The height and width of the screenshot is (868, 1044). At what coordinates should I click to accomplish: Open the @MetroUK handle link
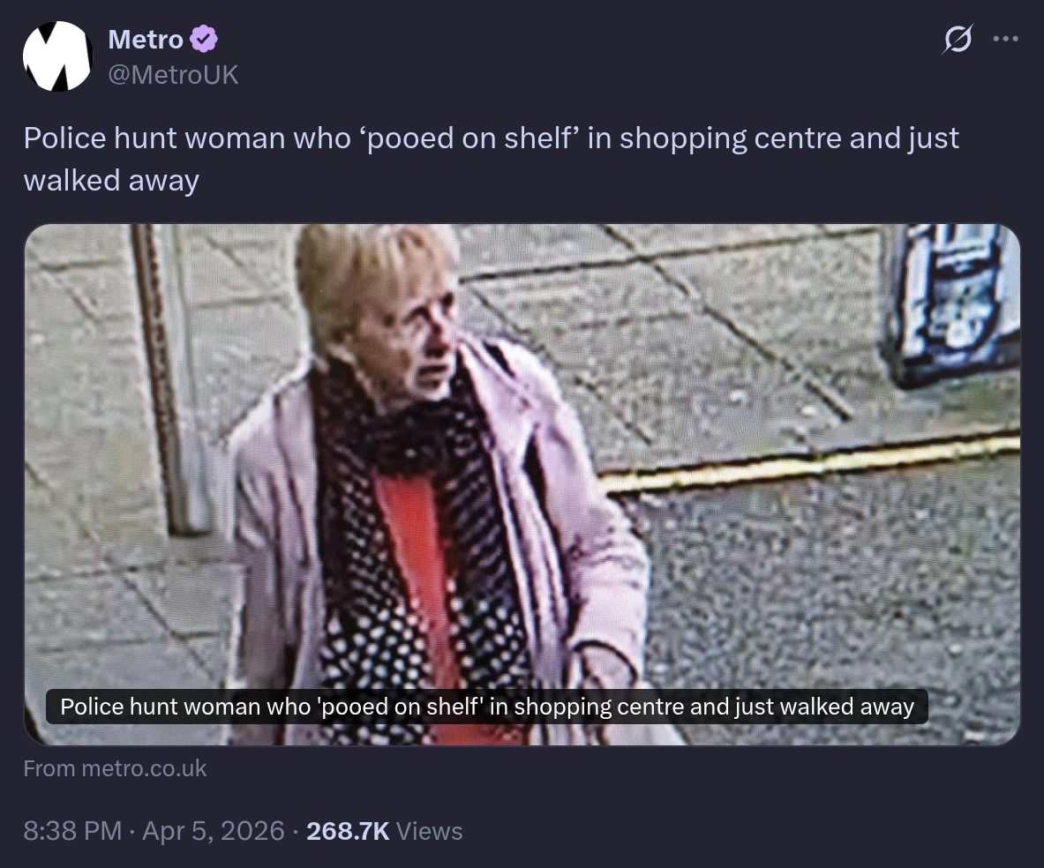point(173,75)
